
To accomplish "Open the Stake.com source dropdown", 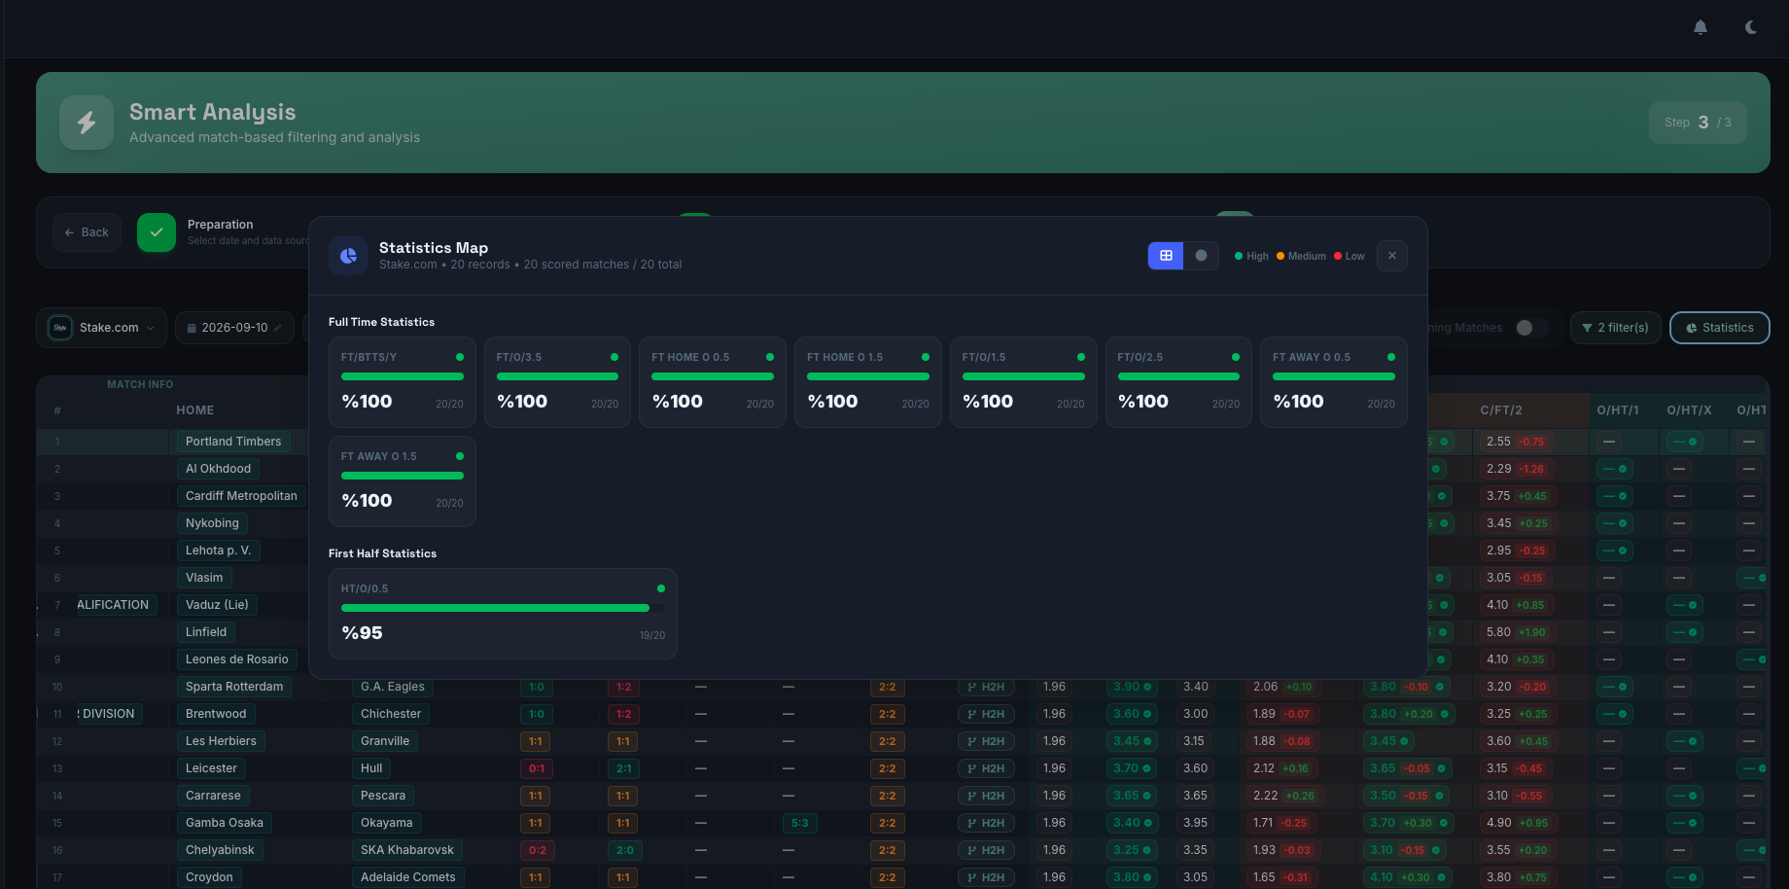I will (102, 328).
